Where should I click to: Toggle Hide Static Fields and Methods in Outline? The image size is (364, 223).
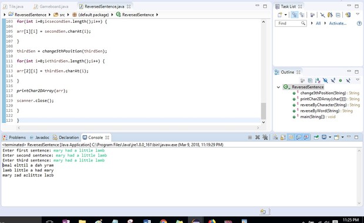333,80
